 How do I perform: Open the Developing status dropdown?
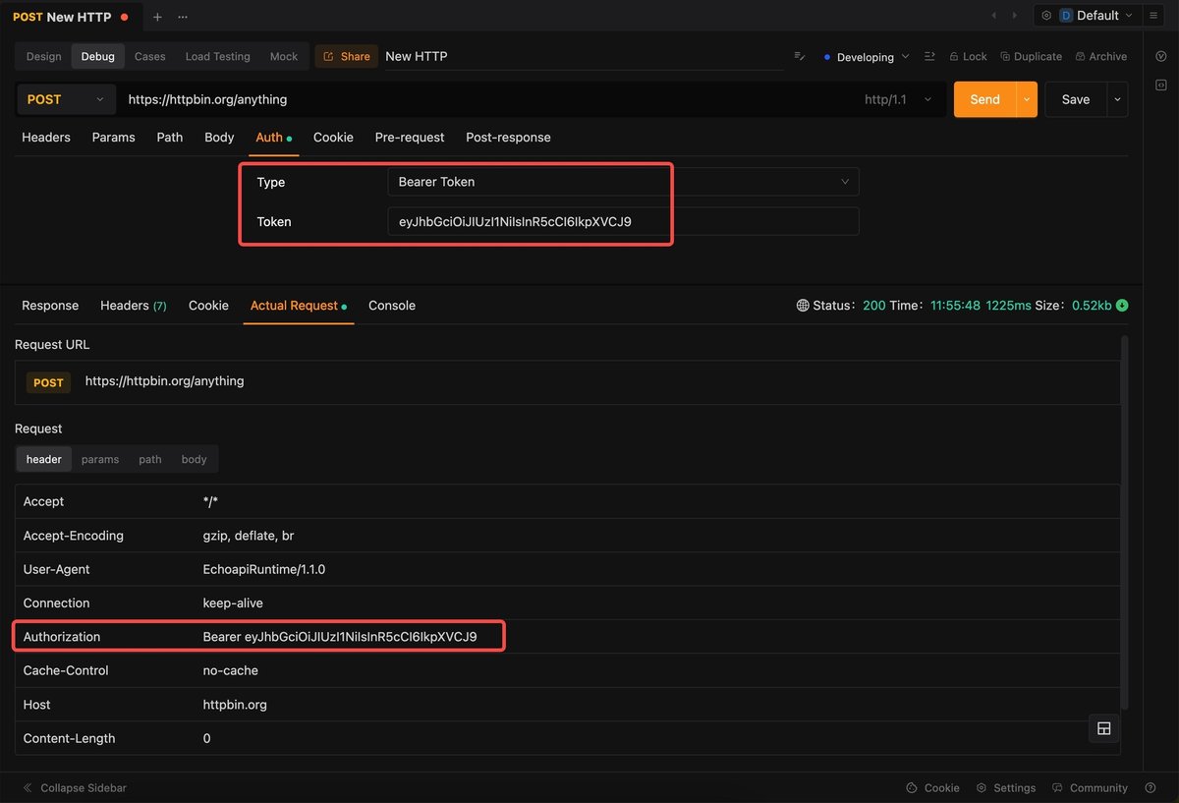(x=866, y=57)
